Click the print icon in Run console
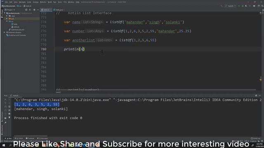264x148 pixels. click(9, 113)
